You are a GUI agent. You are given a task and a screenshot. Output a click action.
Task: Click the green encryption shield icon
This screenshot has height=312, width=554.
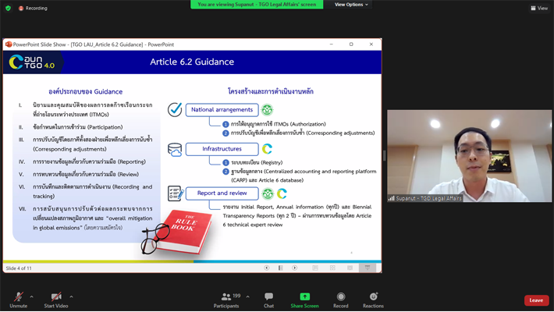(x=8, y=8)
